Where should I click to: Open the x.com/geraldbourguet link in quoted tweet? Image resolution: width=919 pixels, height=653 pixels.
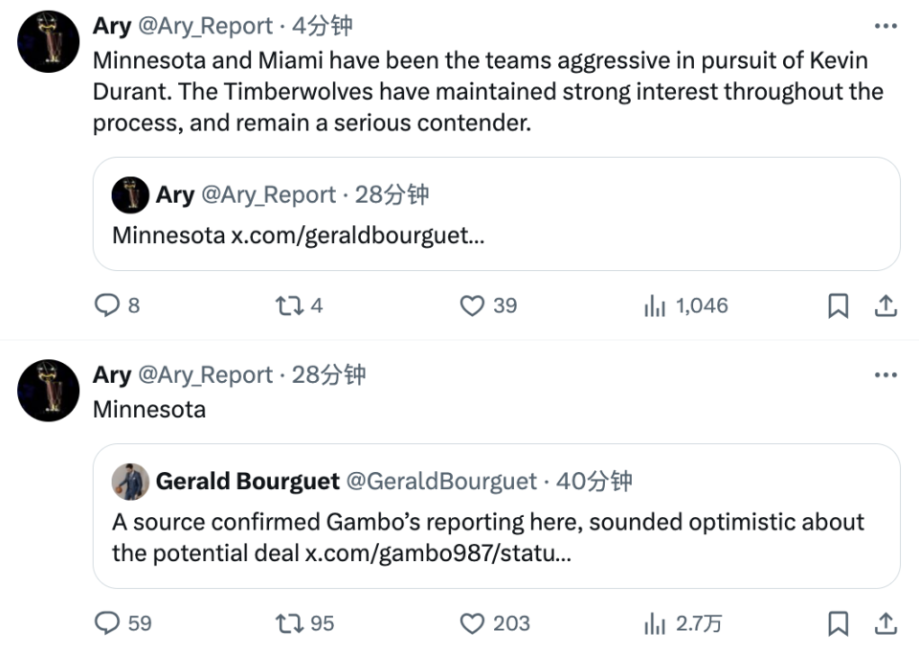[357, 236]
